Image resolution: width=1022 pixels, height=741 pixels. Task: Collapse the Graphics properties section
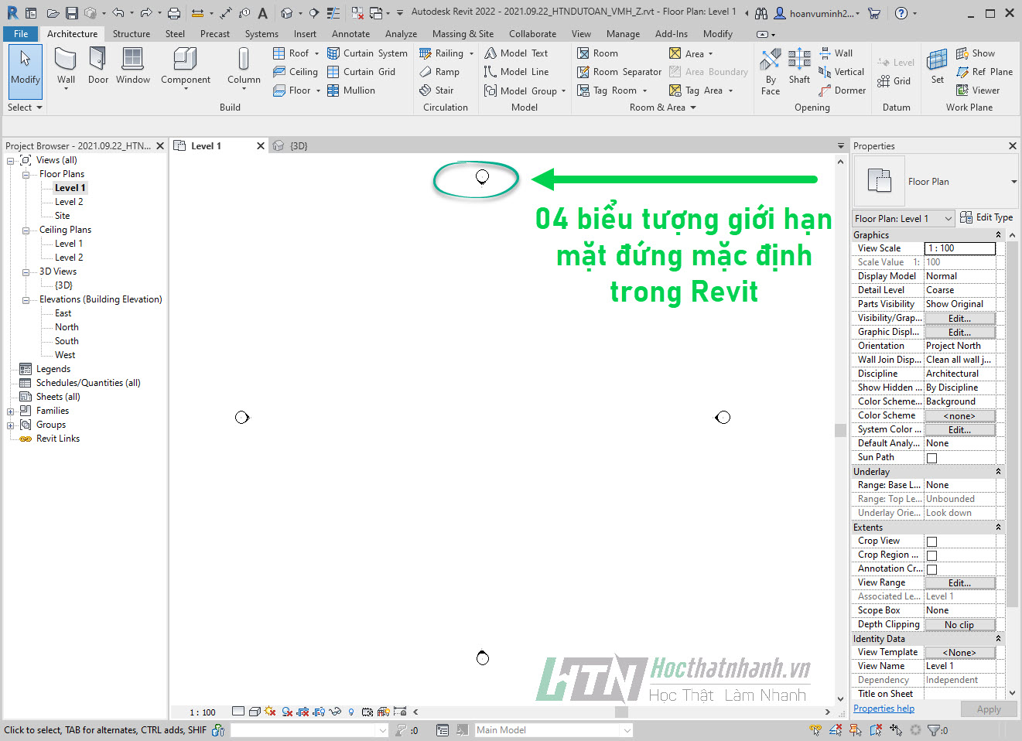coord(998,235)
